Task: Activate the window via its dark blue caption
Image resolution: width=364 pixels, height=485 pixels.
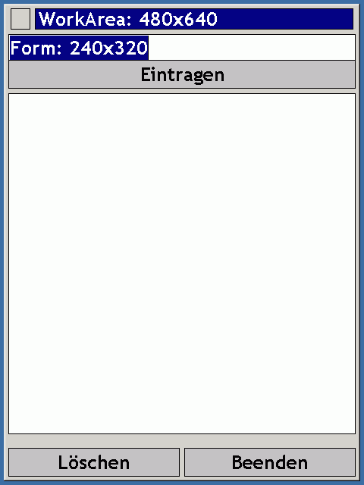Action: click(194, 19)
